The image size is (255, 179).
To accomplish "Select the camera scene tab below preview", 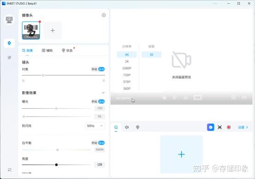I will 116,127.
